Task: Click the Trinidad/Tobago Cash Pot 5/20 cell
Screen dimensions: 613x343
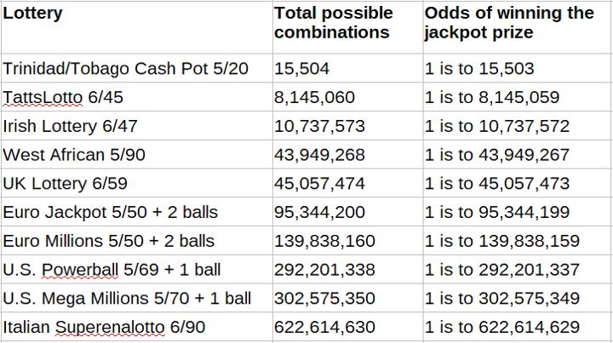Action: tap(137, 68)
